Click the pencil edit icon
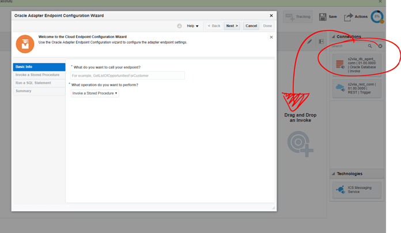Image resolution: width=401 pixels, height=233 pixels. [x=309, y=42]
